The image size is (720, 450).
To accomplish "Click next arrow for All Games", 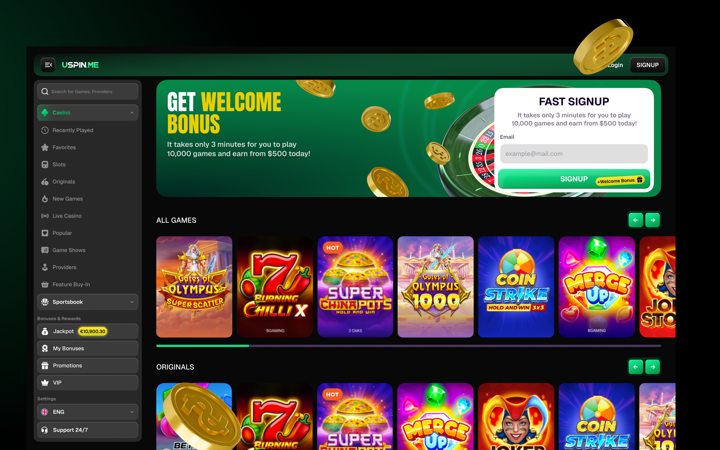I will (x=653, y=220).
